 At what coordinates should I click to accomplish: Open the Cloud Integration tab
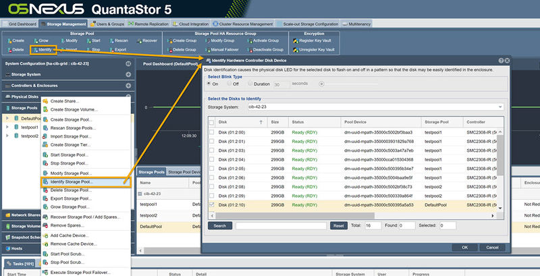(190, 24)
